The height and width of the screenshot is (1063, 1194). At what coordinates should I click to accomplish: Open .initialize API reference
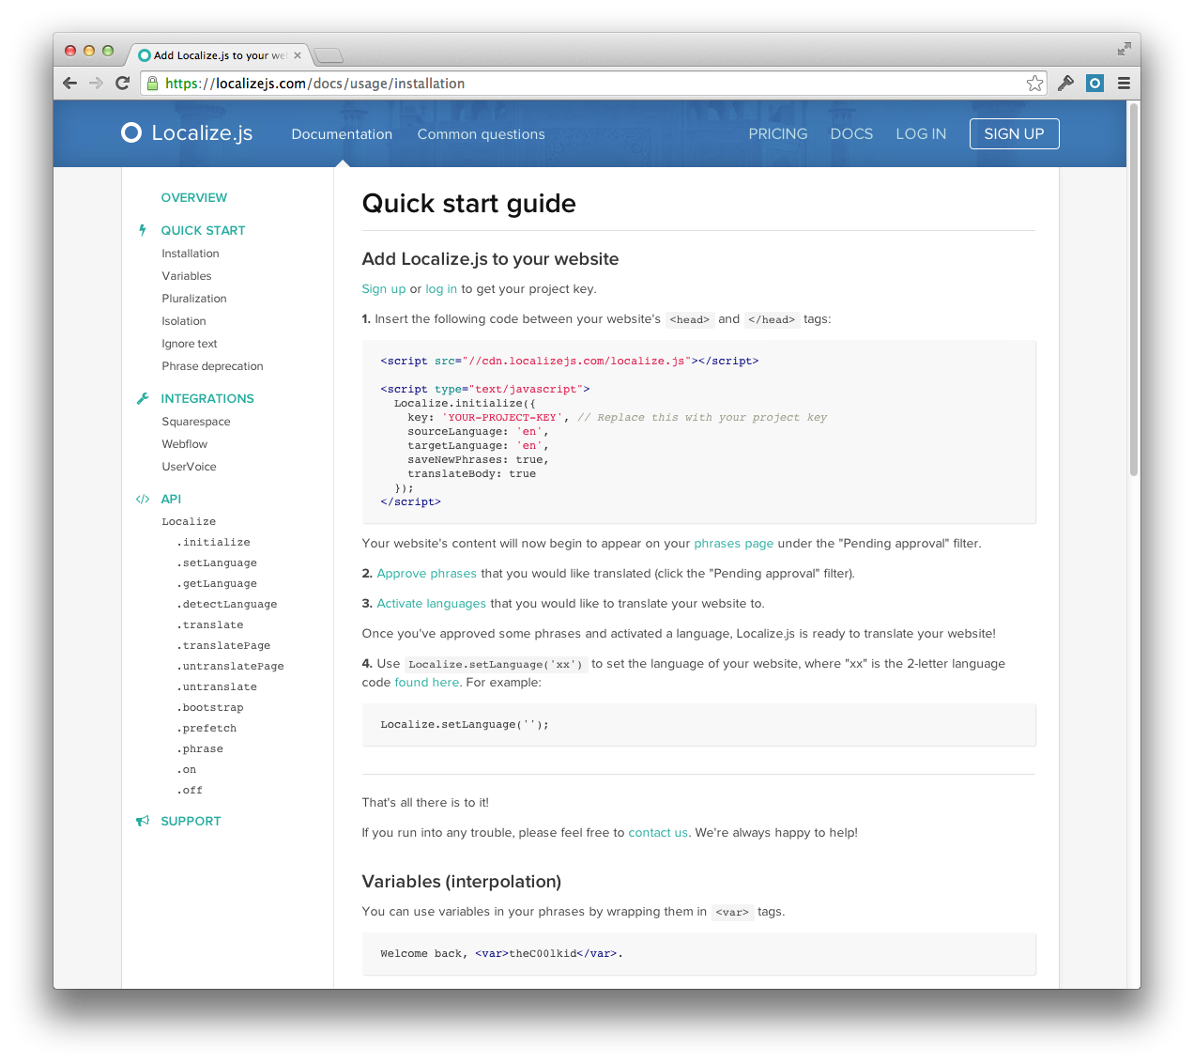(213, 542)
